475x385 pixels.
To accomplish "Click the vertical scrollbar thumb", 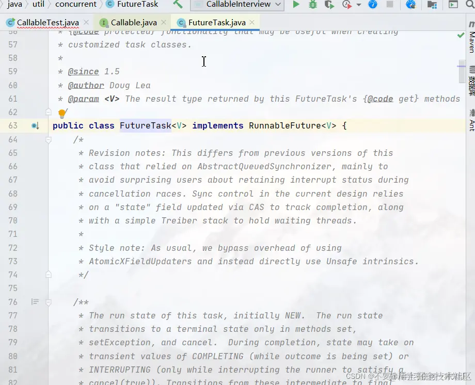I will (462, 72).
